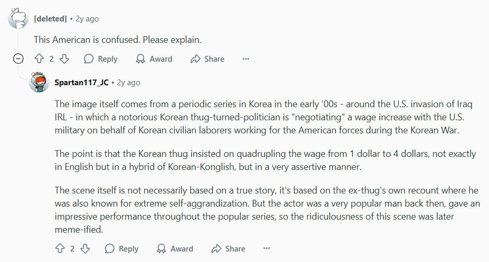Downvote the deleted user's comment
The width and height of the screenshot is (489, 262).
64,59
